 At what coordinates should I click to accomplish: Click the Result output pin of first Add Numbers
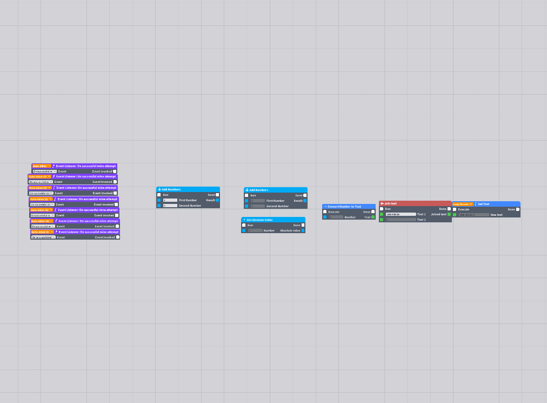[x=217, y=200]
